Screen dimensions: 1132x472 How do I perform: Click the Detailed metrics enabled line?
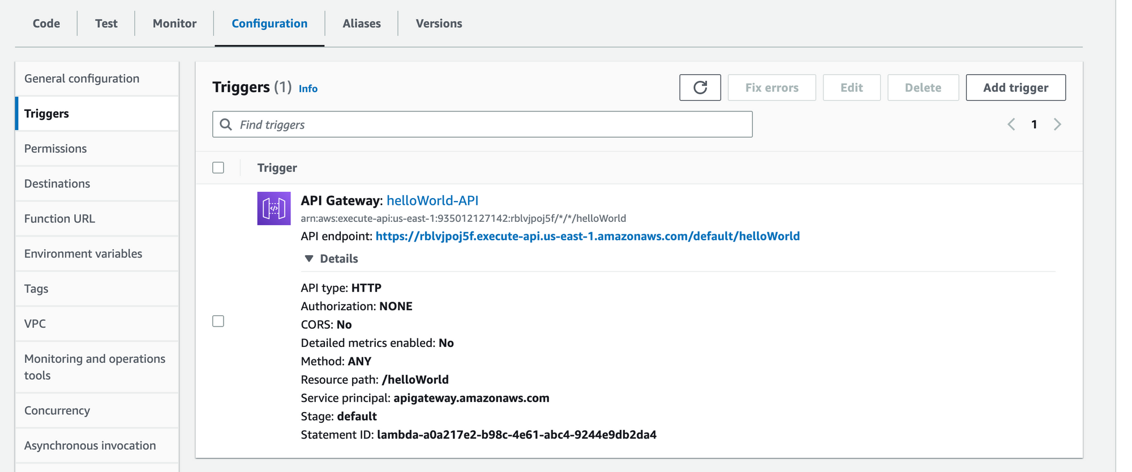click(378, 343)
